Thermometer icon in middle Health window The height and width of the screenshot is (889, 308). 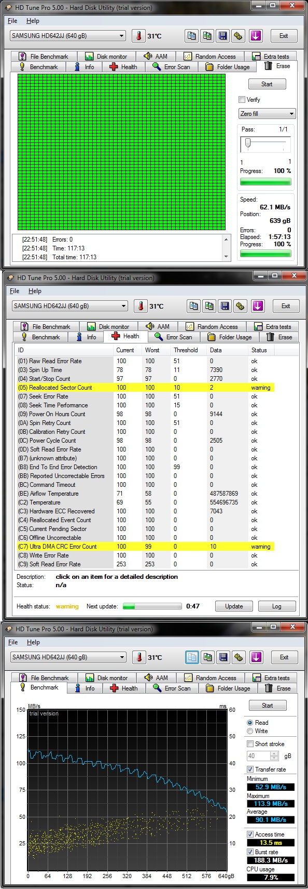click(x=141, y=306)
